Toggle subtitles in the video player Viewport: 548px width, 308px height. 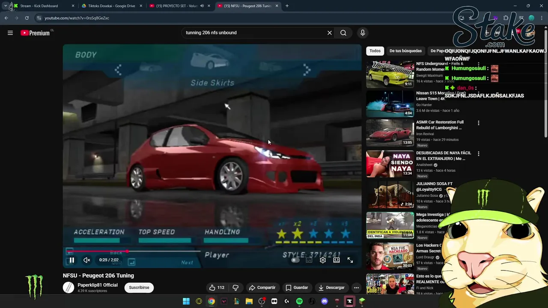coord(309,260)
